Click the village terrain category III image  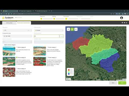(40, 61)
